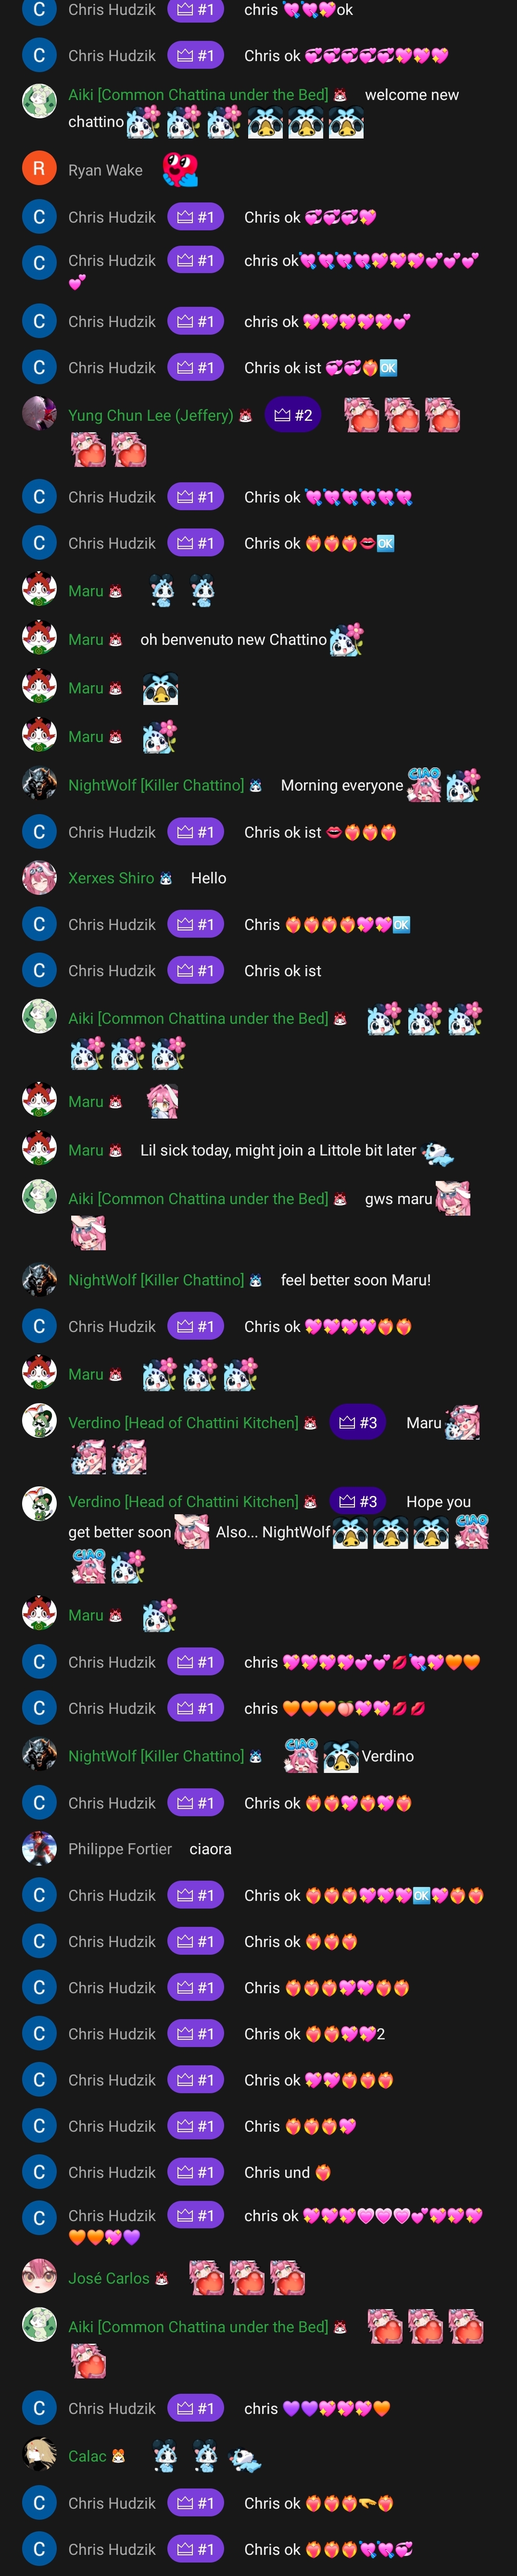Click José Carlos's avatar image
This screenshot has width=517, height=2576.
click(x=39, y=2278)
